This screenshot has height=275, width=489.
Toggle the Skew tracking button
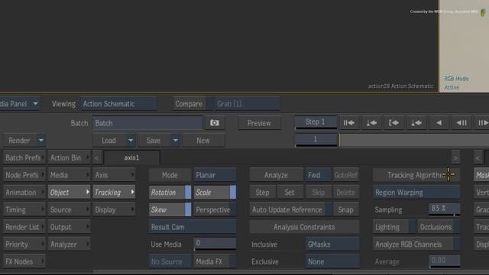point(170,210)
